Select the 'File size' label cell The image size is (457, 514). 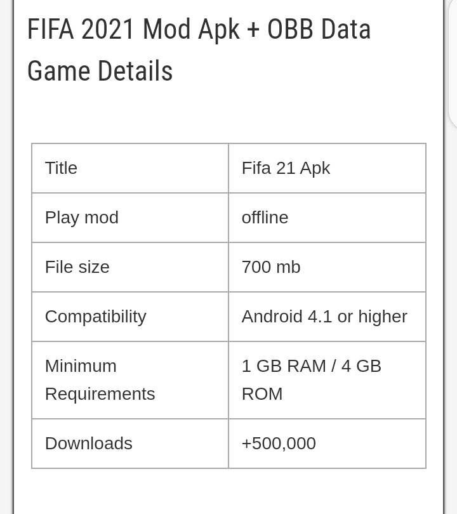77,267
